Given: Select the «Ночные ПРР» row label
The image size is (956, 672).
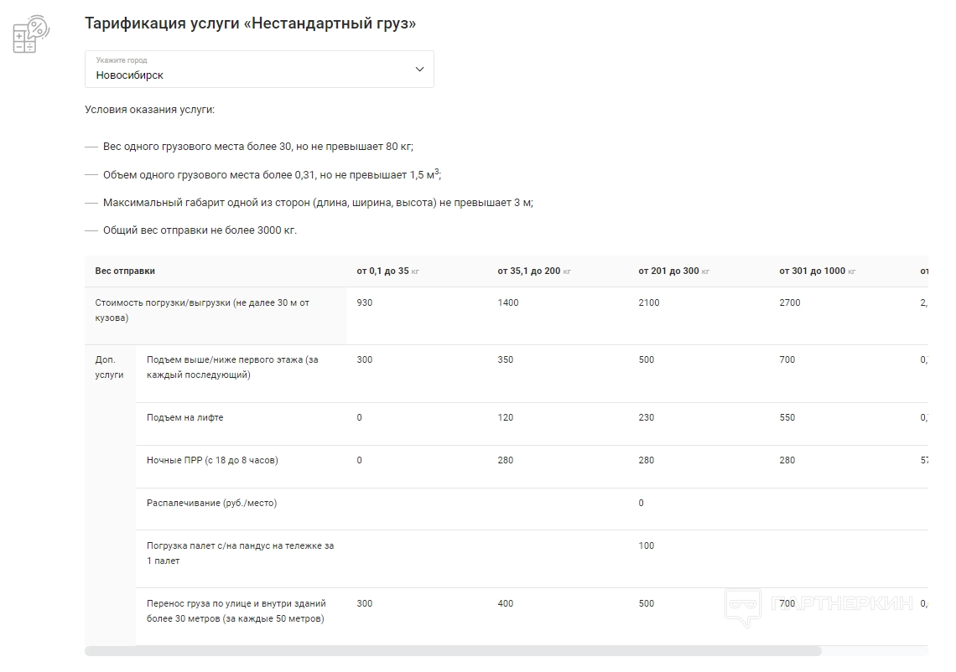Looking at the screenshot, I should (212, 460).
